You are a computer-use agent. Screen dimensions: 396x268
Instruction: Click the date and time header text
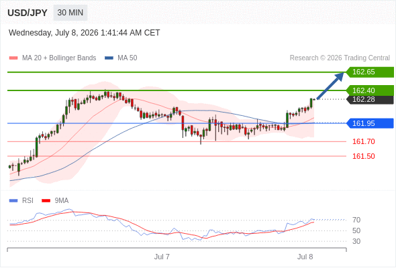(x=84, y=33)
